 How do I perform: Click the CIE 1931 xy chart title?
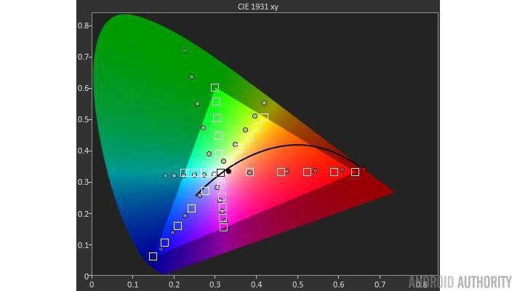[x=258, y=7]
